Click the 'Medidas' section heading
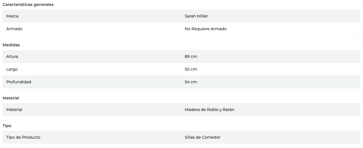This screenshot has height=148, width=363. [x=11, y=45]
